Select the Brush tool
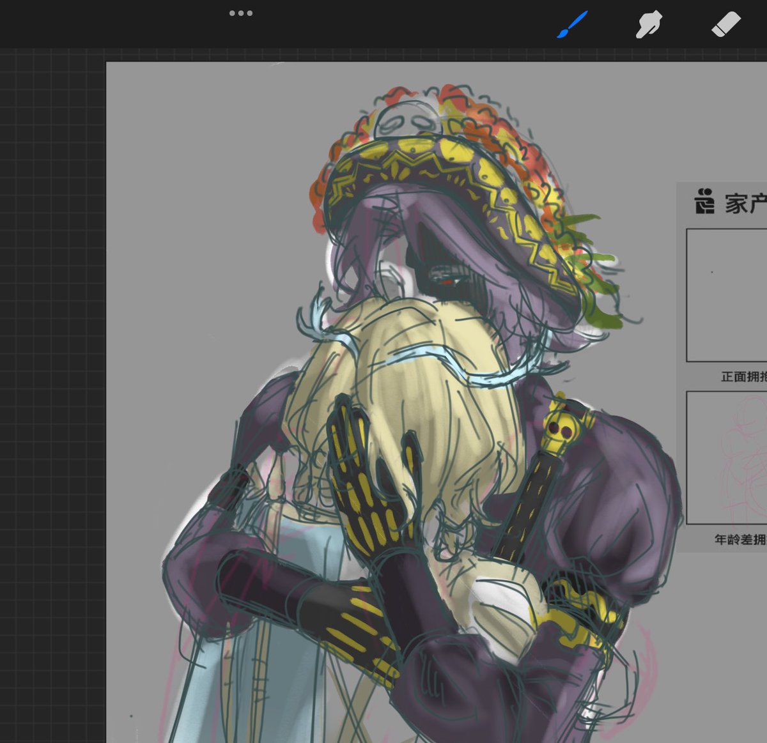Image resolution: width=767 pixels, height=743 pixels. pos(572,25)
